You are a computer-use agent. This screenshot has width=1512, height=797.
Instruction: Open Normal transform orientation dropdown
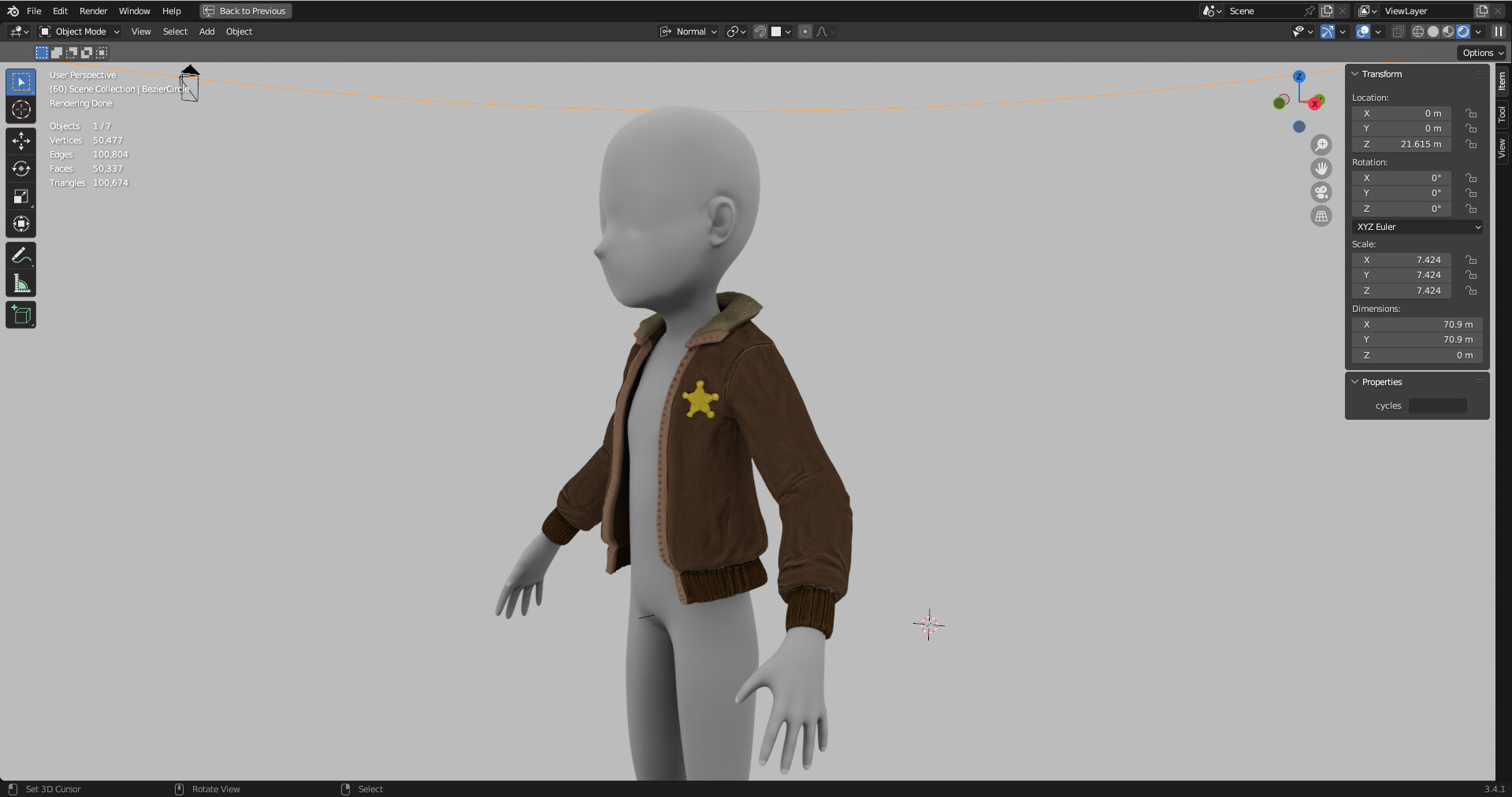point(688,32)
